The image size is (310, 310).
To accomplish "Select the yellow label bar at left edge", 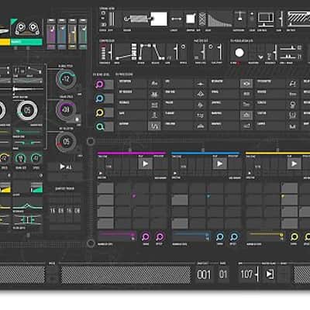I will pyautogui.click(x=5, y=42).
